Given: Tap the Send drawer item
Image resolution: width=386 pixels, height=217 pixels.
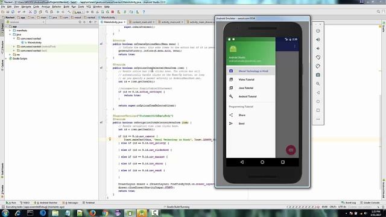Looking at the screenshot, I should pos(251,124).
